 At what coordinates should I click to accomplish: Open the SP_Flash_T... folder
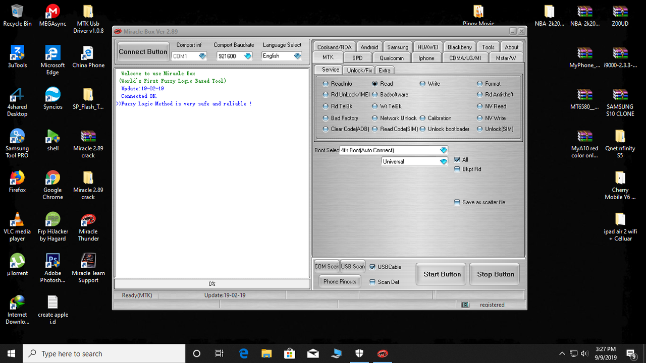[x=88, y=99]
